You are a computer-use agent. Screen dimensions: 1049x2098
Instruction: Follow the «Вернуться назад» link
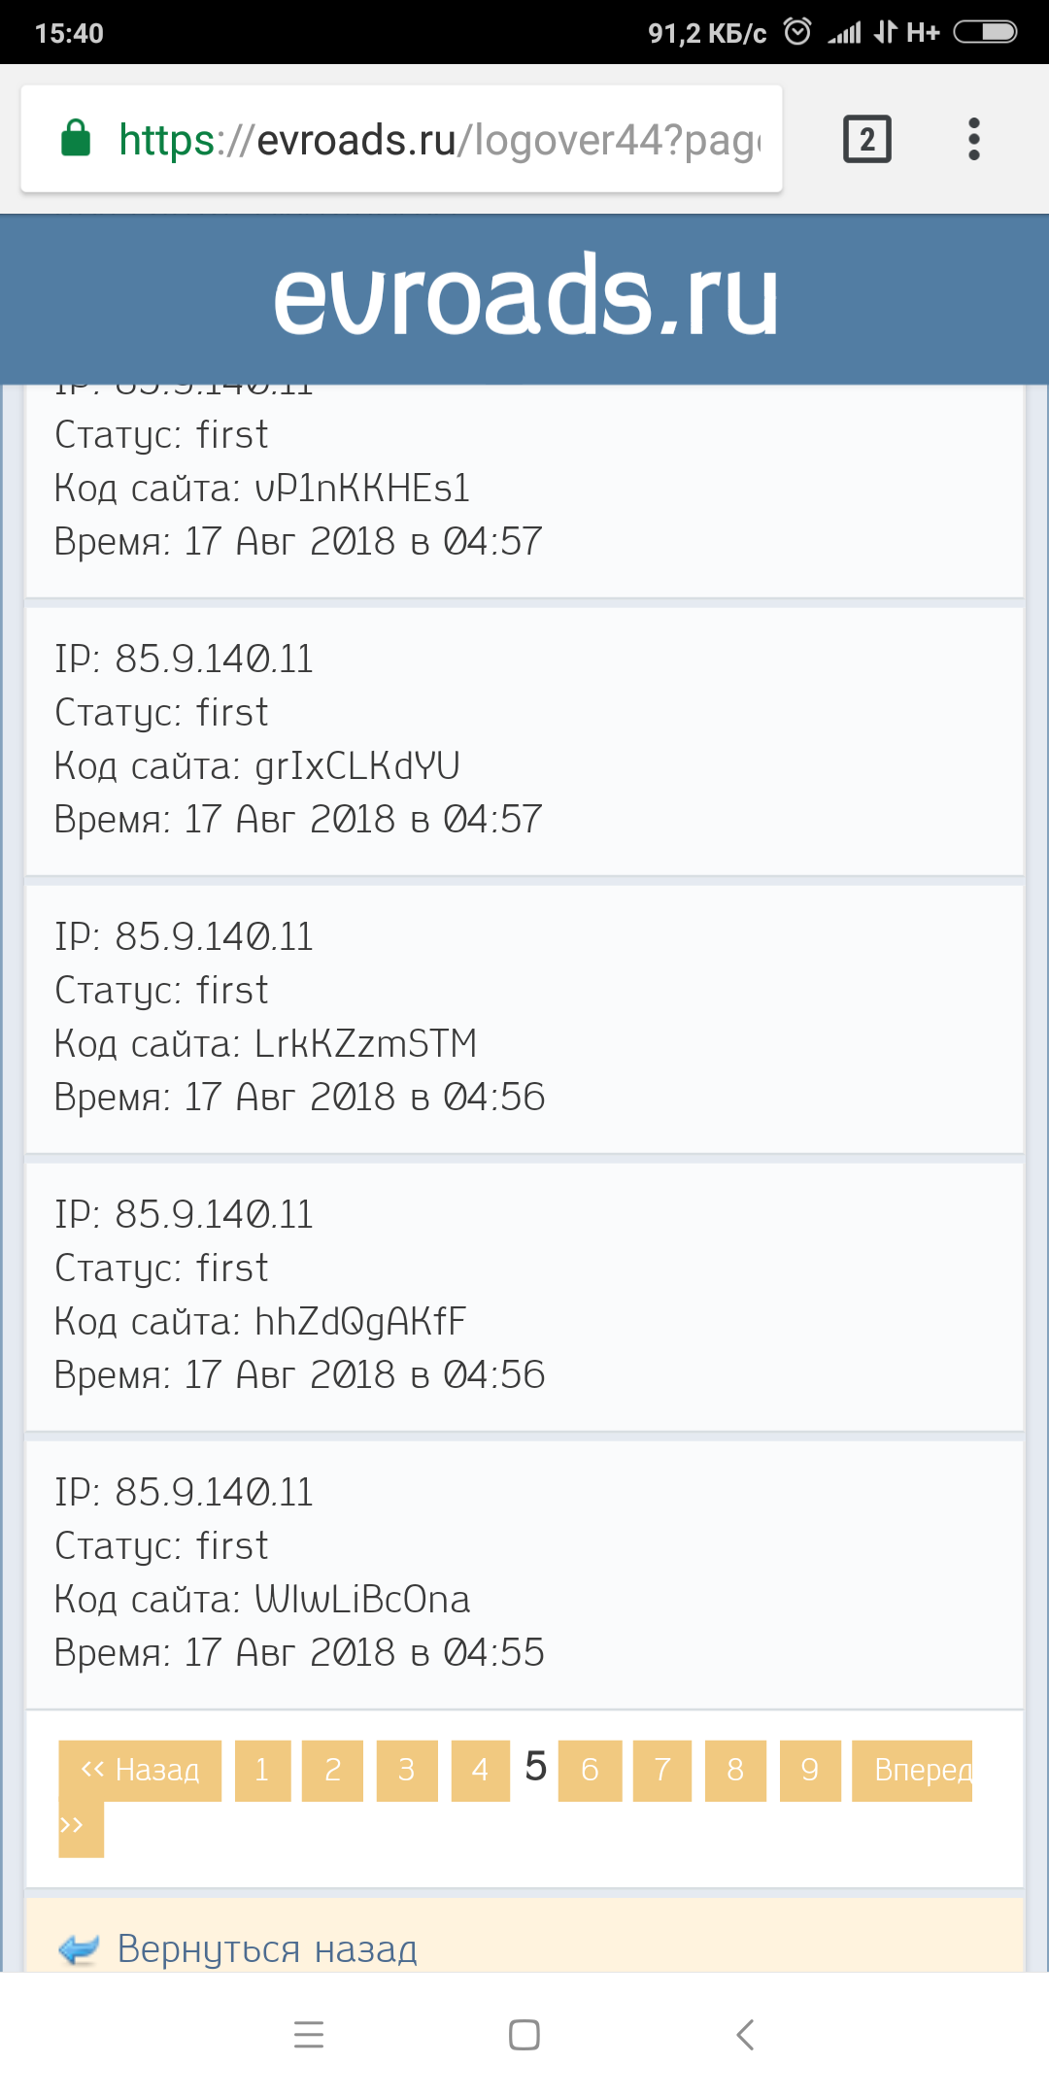pyautogui.click(x=267, y=1948)
